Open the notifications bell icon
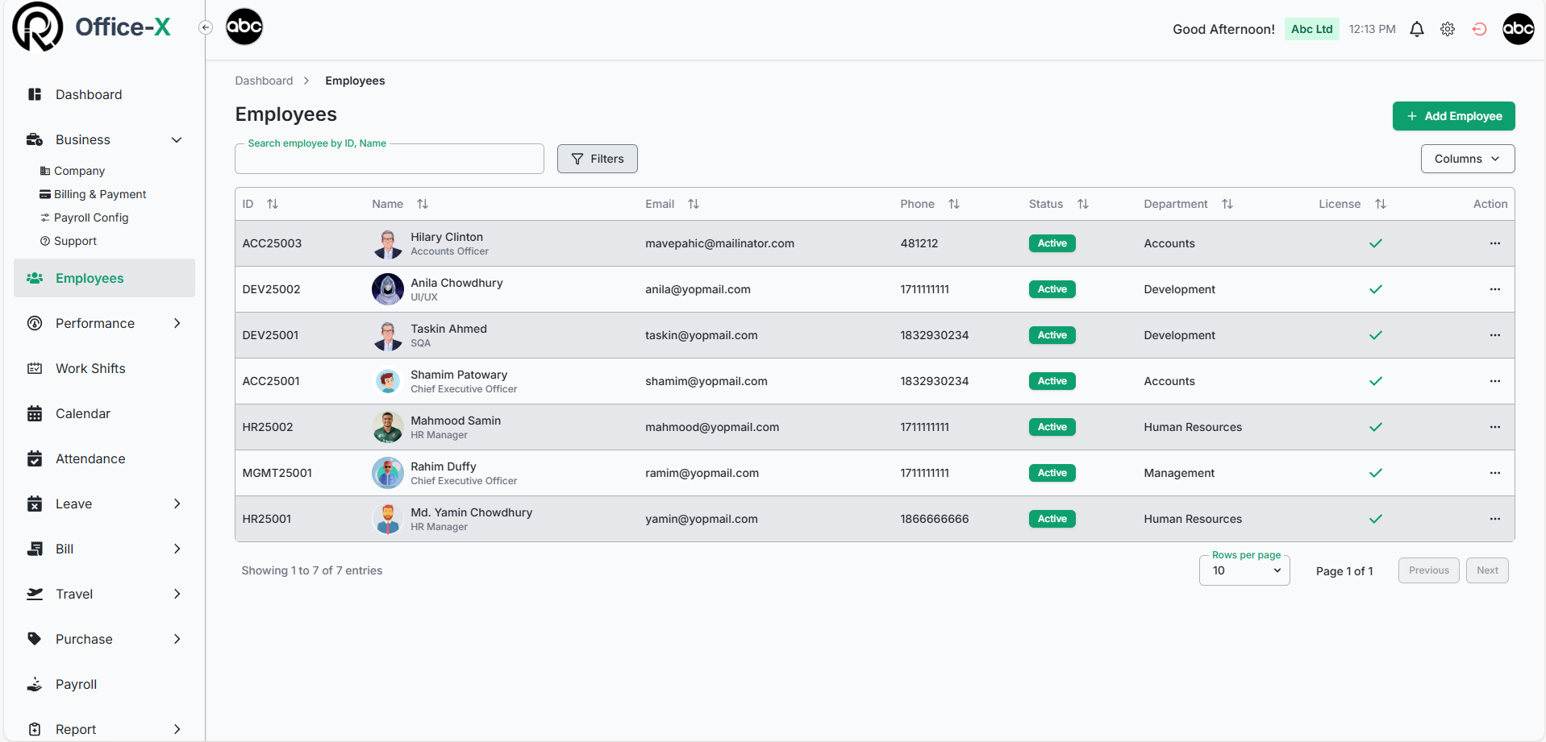The image size is (1546, 742). pyautogui.click(x=1416, y=29)
